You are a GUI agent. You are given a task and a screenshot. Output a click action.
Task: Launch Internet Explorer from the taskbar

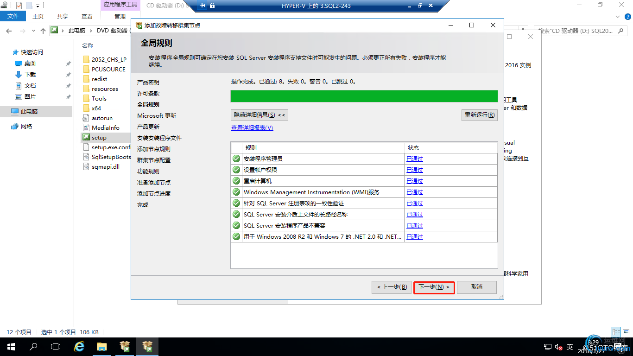pyautogui.click(x=79, y=347)
